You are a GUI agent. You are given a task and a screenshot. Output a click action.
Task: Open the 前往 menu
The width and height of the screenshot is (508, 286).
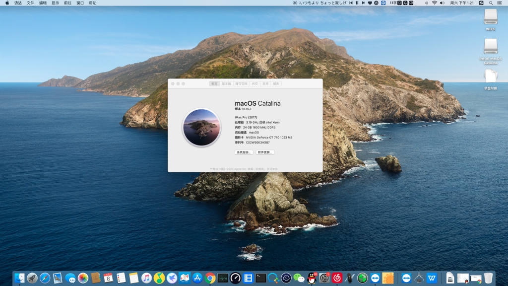click(67, 3)
